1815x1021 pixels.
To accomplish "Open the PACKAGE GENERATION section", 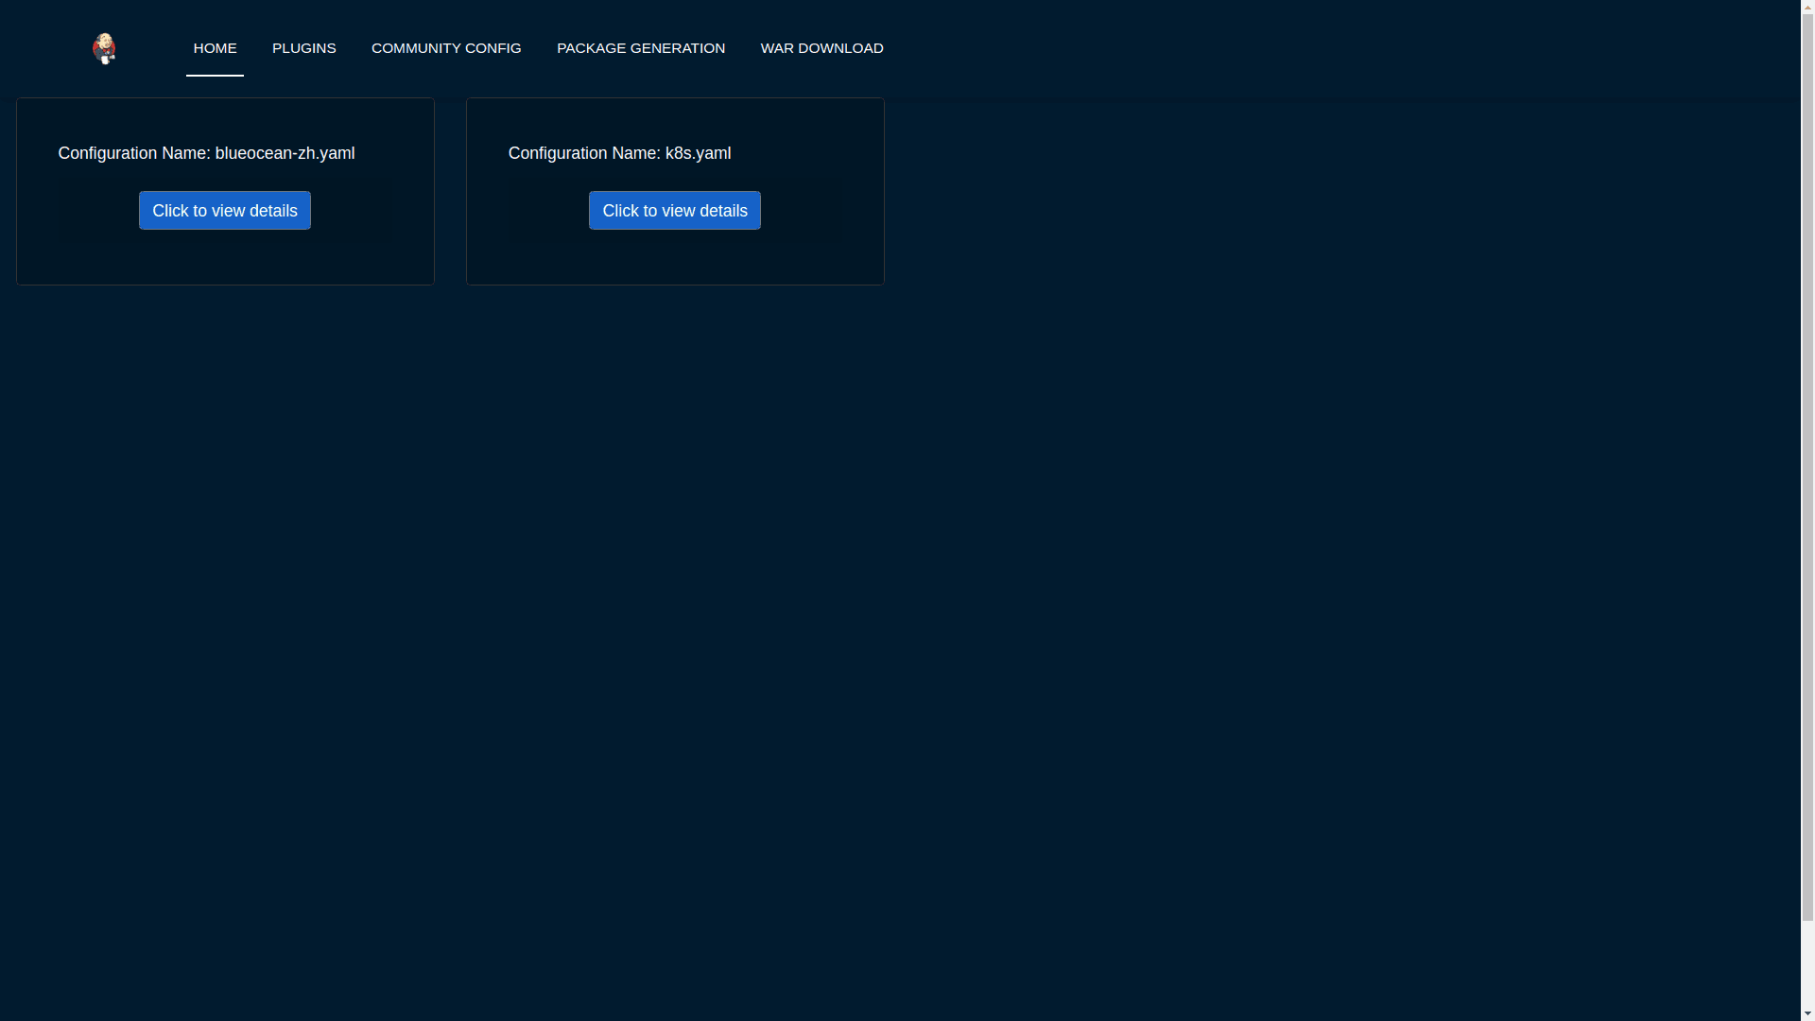I will pos(640,48).
